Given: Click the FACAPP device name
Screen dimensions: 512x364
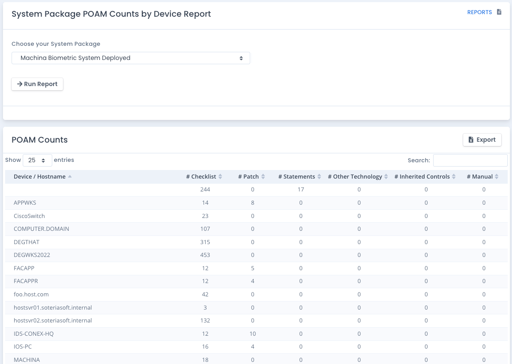Looking at the screenshot, I should pyautogui.click(x=24, y=269).
